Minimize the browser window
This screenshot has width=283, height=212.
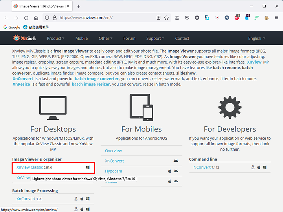(x=252, y=6)
